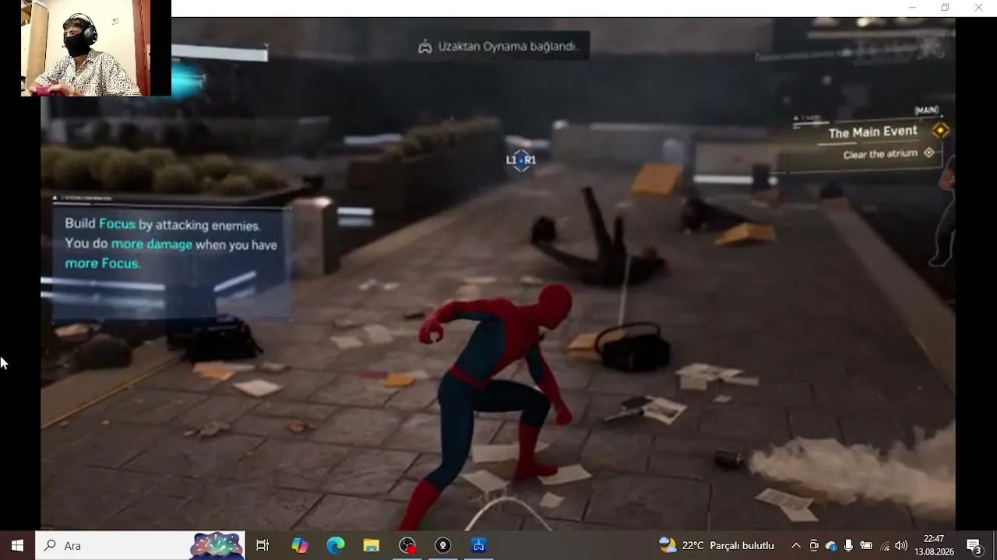Image resolution: width=997 pixels, height=560 pixels.
Task: Select the PS Remote Play taskbar icon
Action: point(479,545)
